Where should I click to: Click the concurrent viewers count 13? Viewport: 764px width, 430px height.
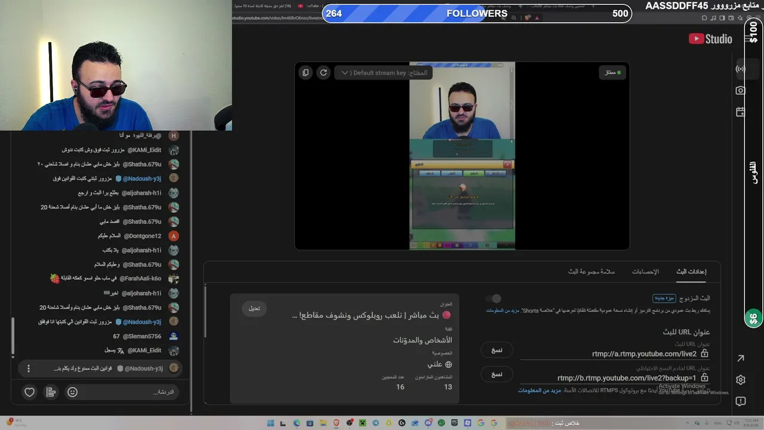click(448, 387)
